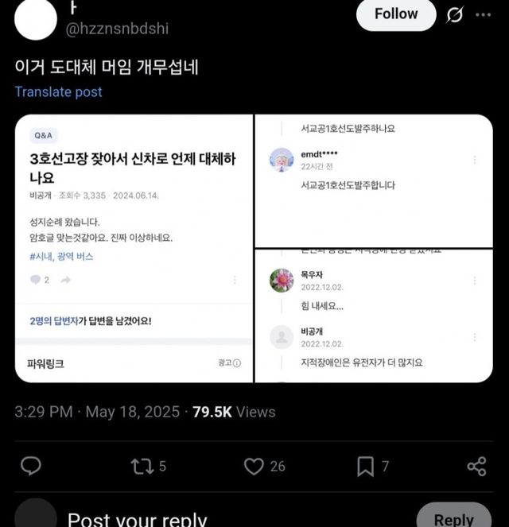Open the bottom-right comment screenshot image
Image resolution: width=509 pixels, height=527 pixels.
tap(374, 316)
